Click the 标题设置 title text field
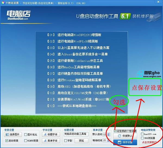 76,134
